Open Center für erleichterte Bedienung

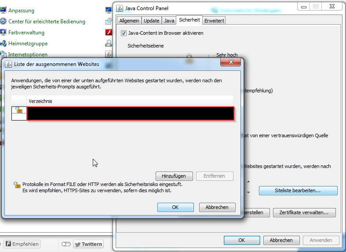[x=47, y=22]
